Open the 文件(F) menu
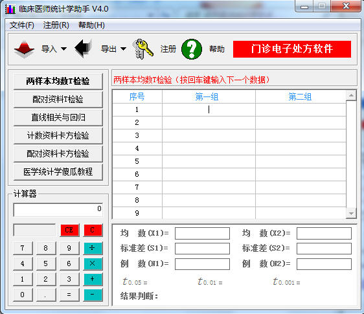Screen dimensions: 364x314 click(21, 25)
